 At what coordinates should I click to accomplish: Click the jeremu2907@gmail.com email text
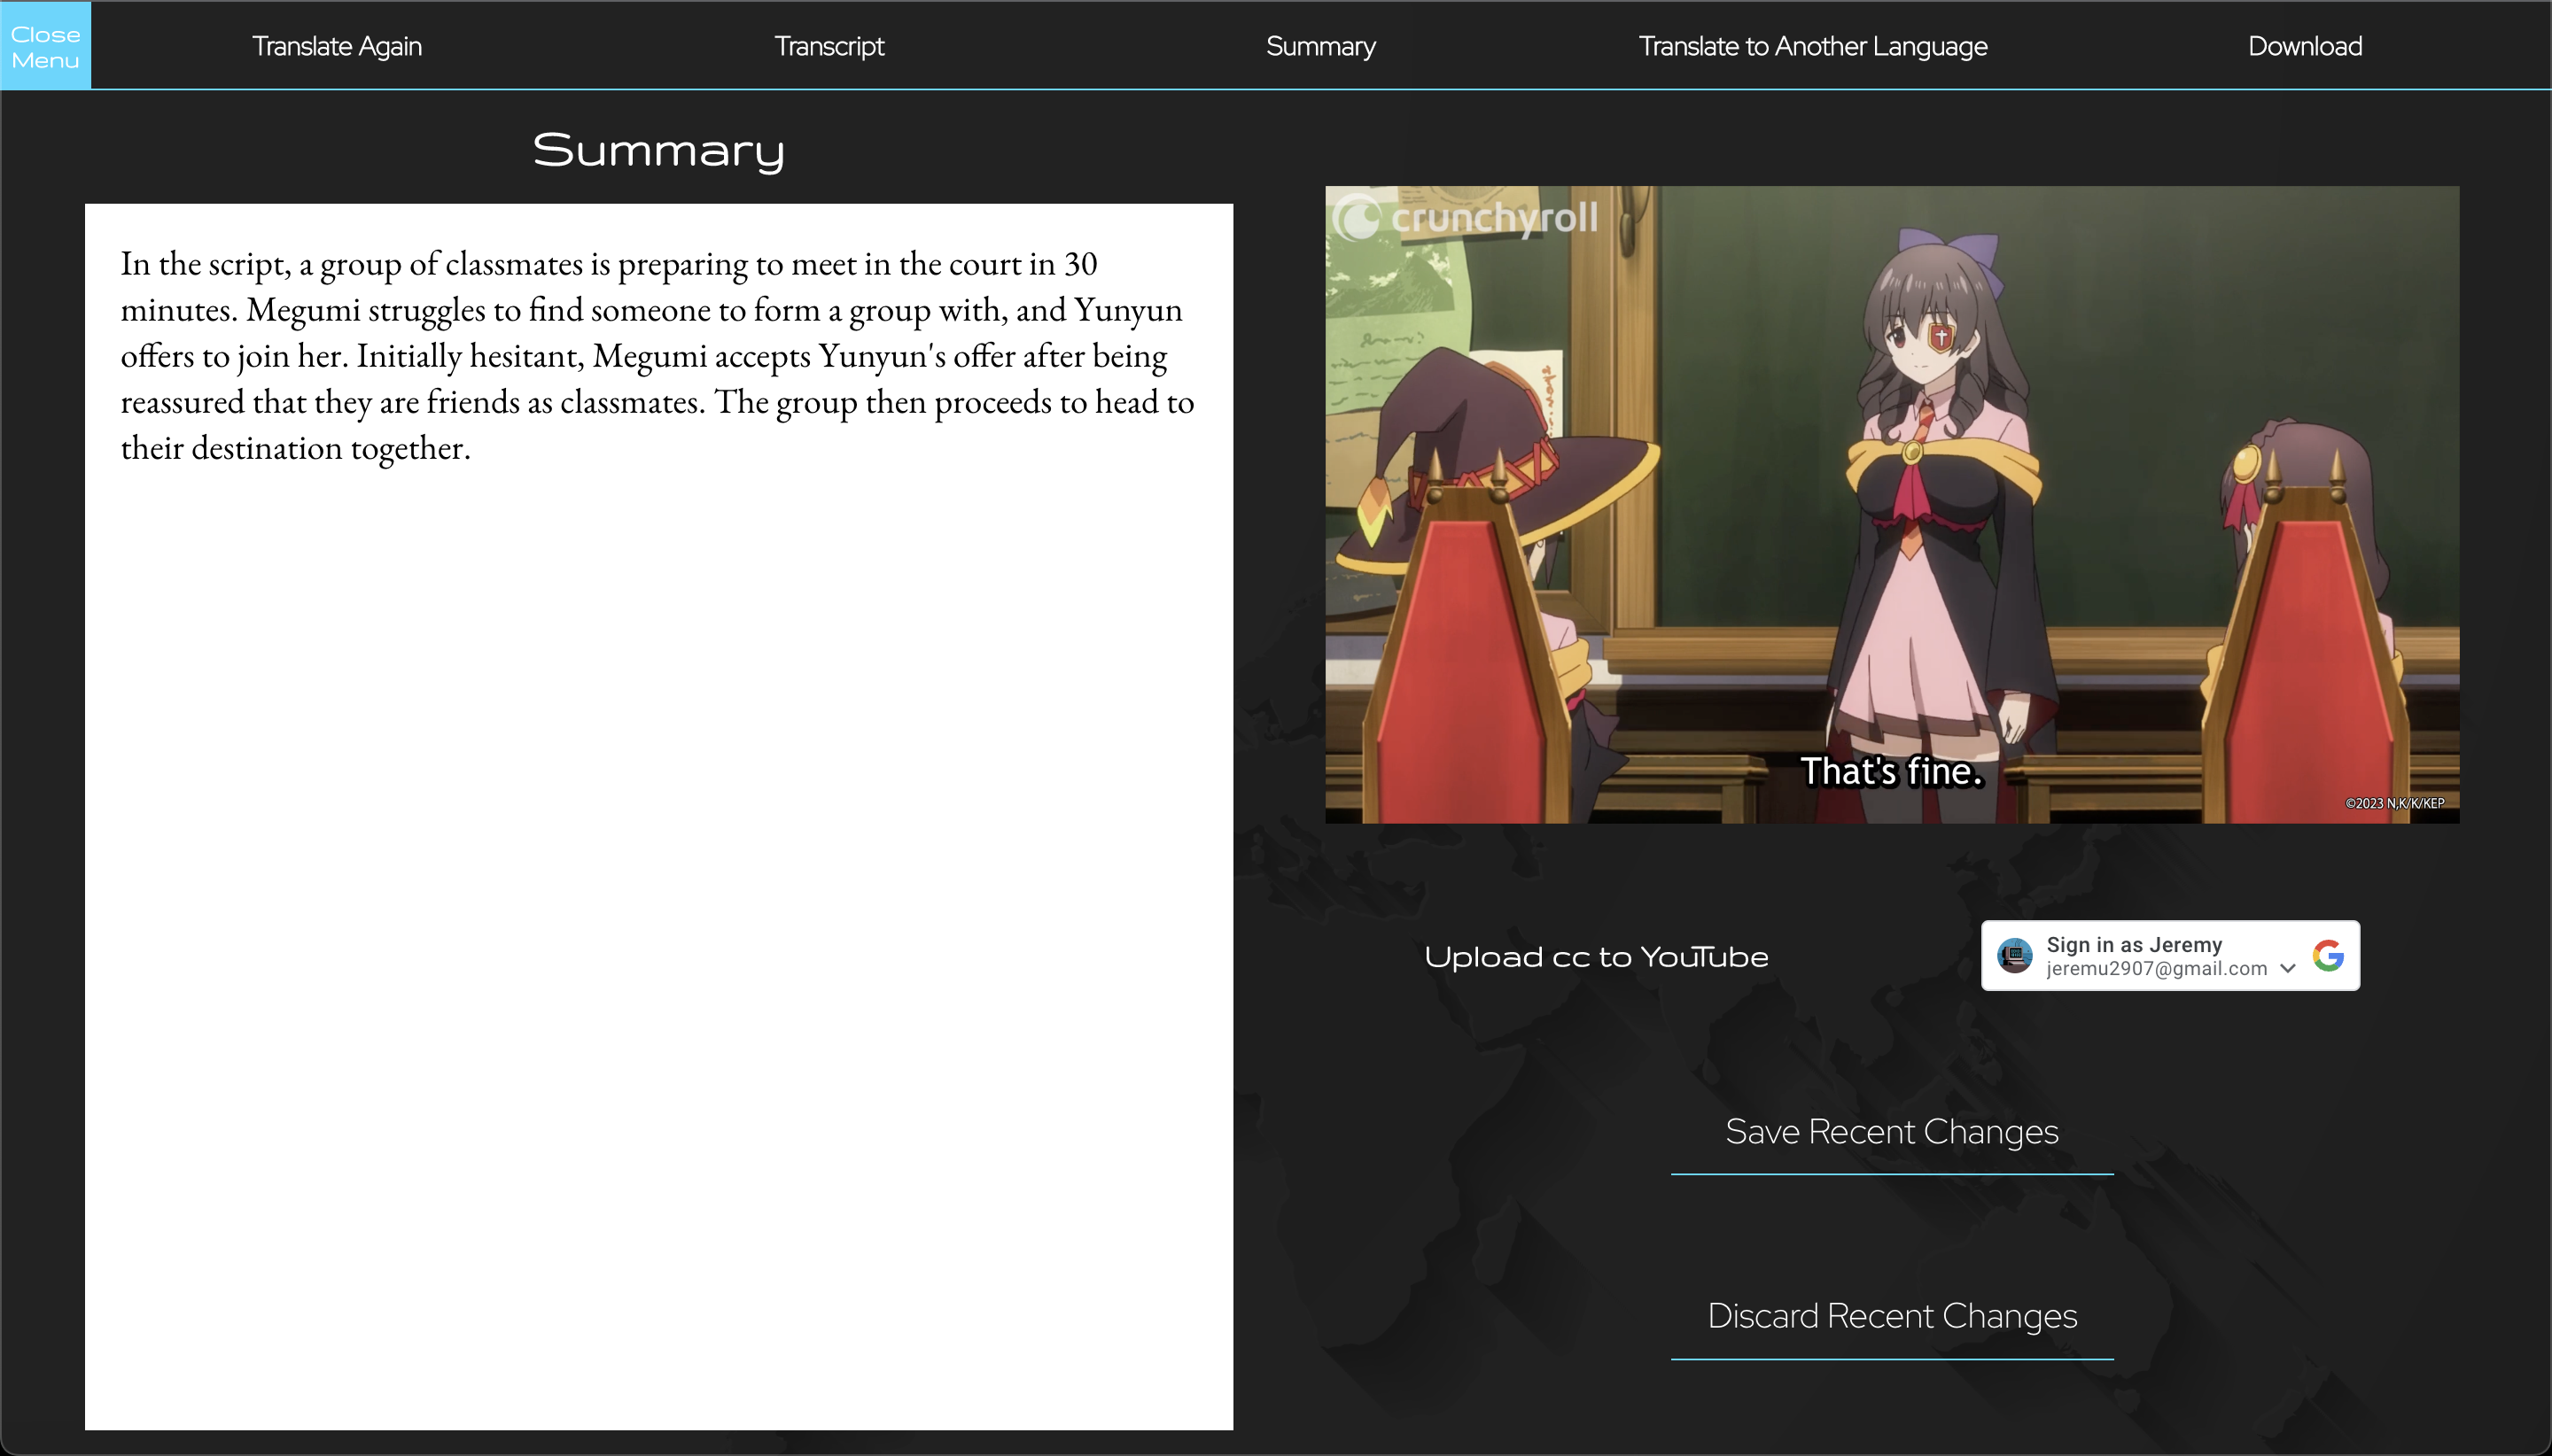[x=2156, y=968]
